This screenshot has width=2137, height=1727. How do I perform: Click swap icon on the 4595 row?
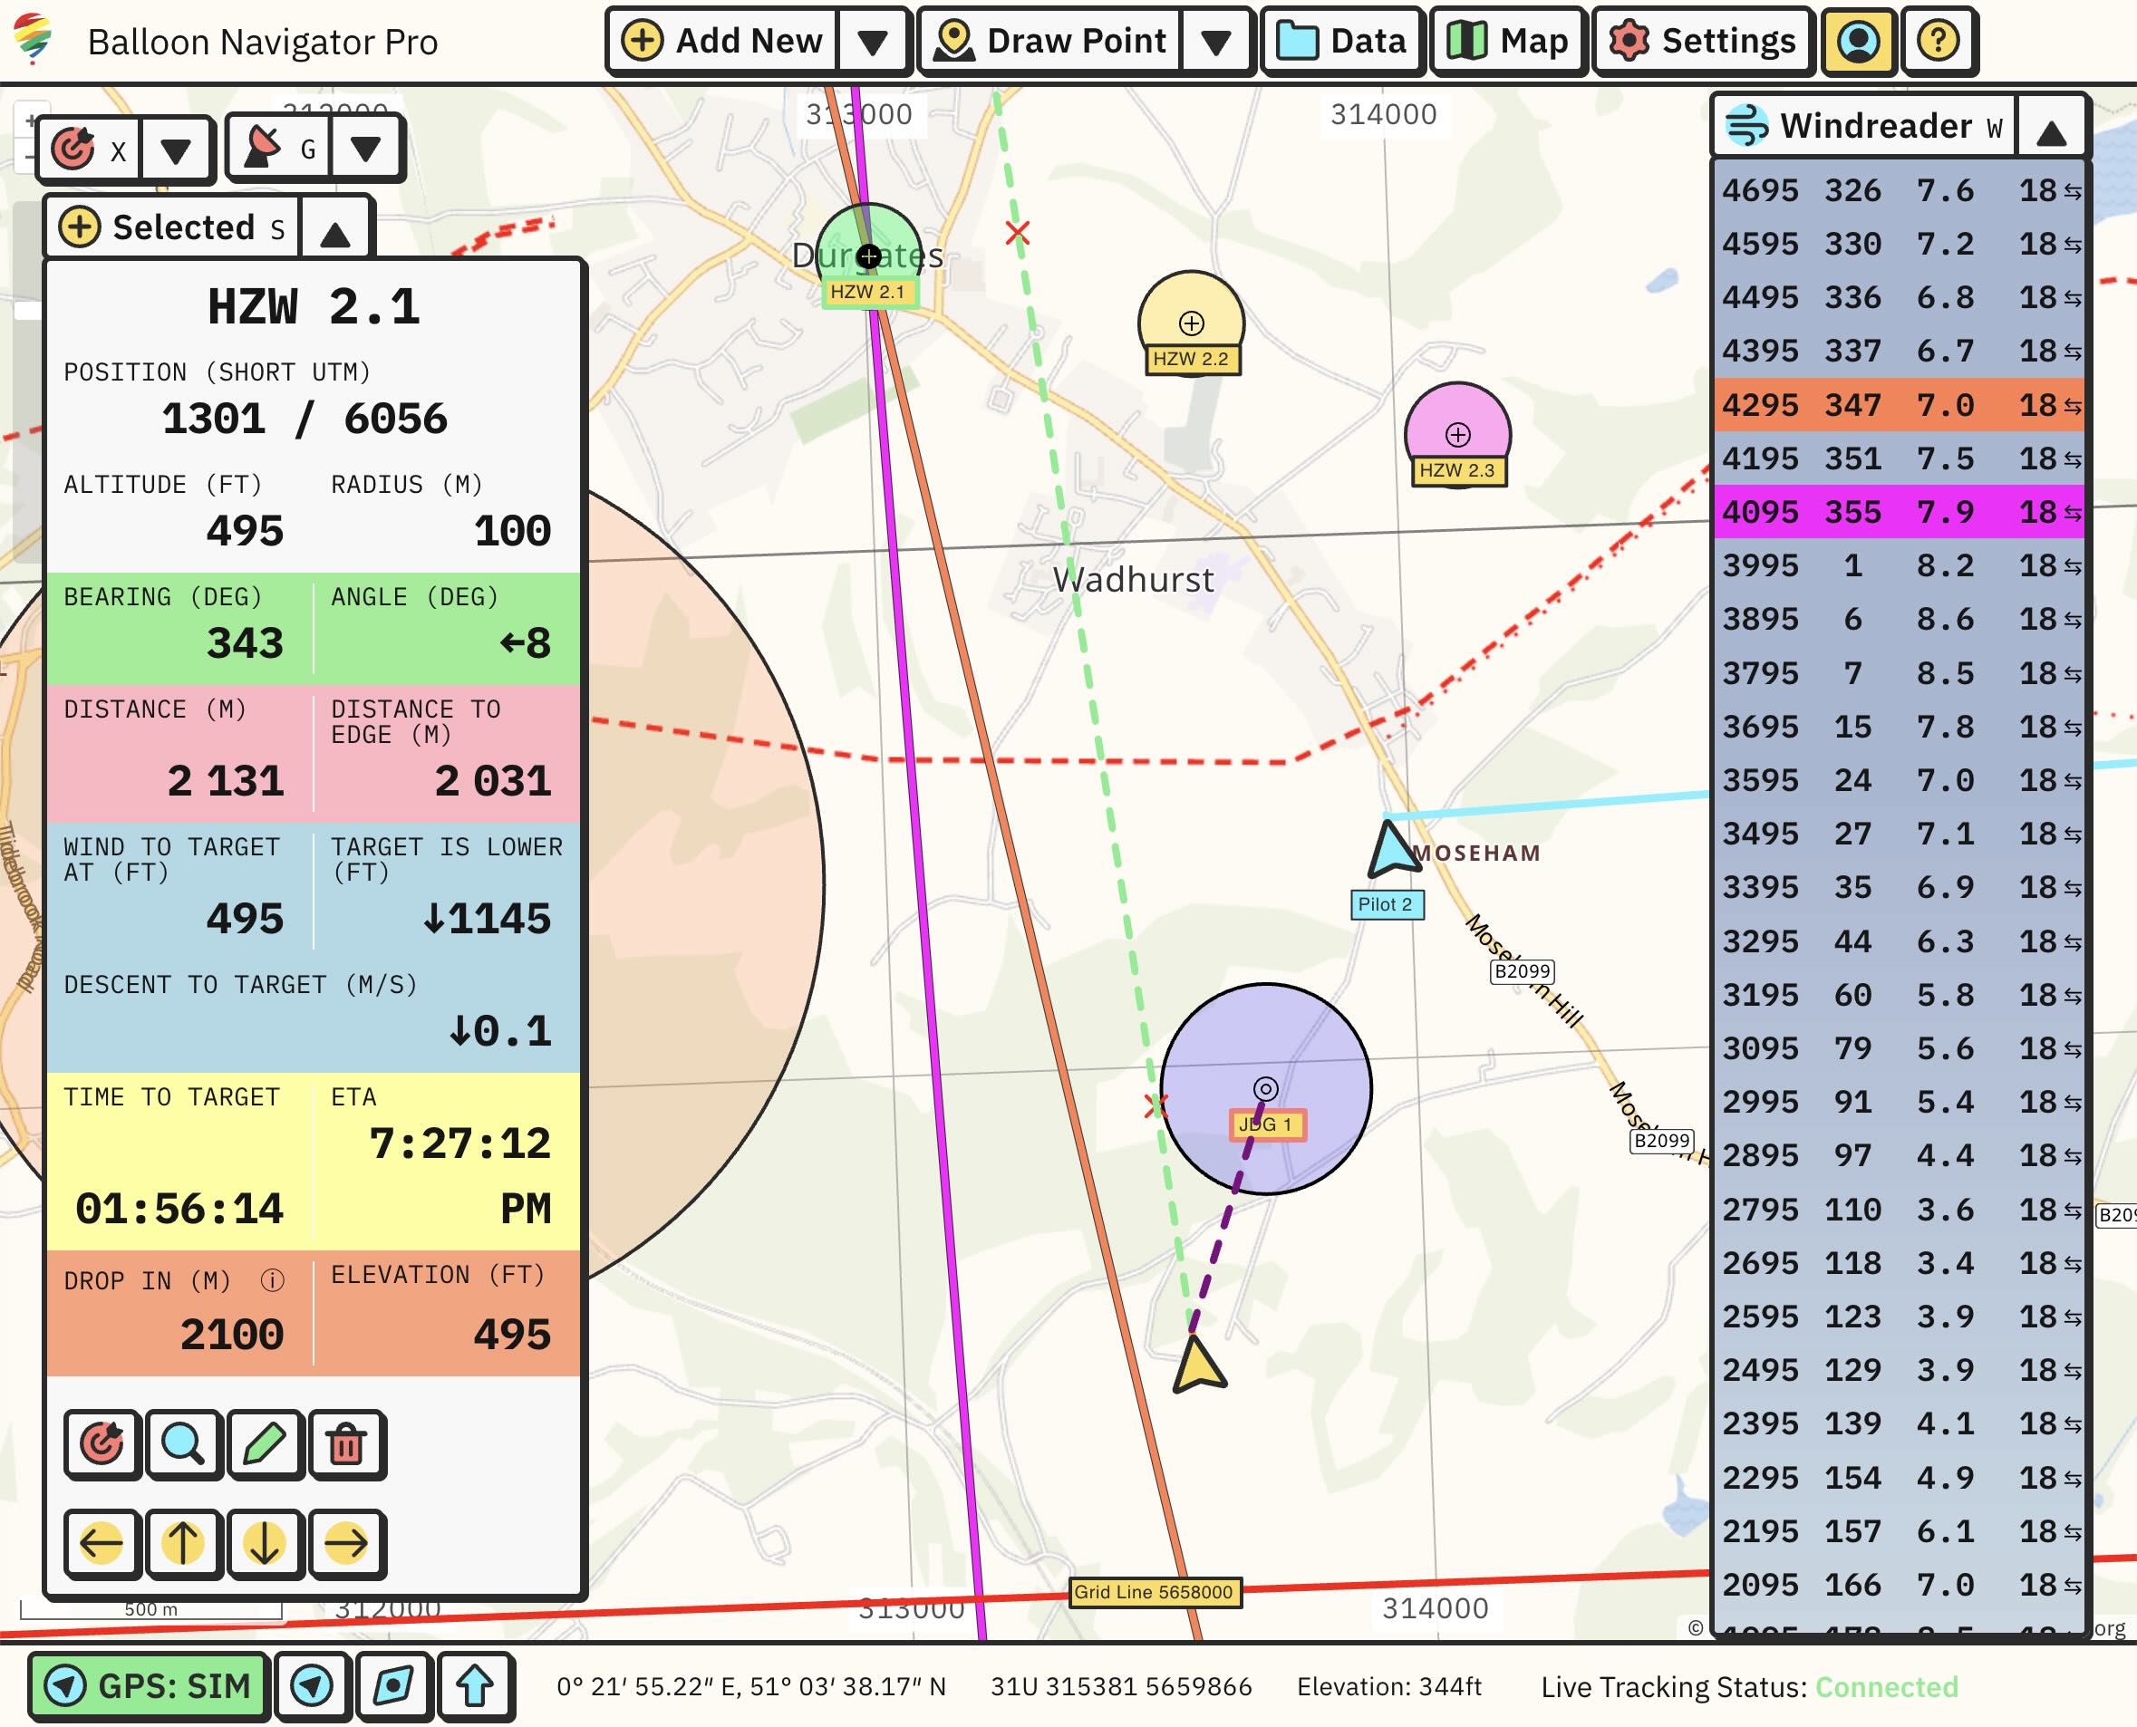click(x=2073, y=245)
